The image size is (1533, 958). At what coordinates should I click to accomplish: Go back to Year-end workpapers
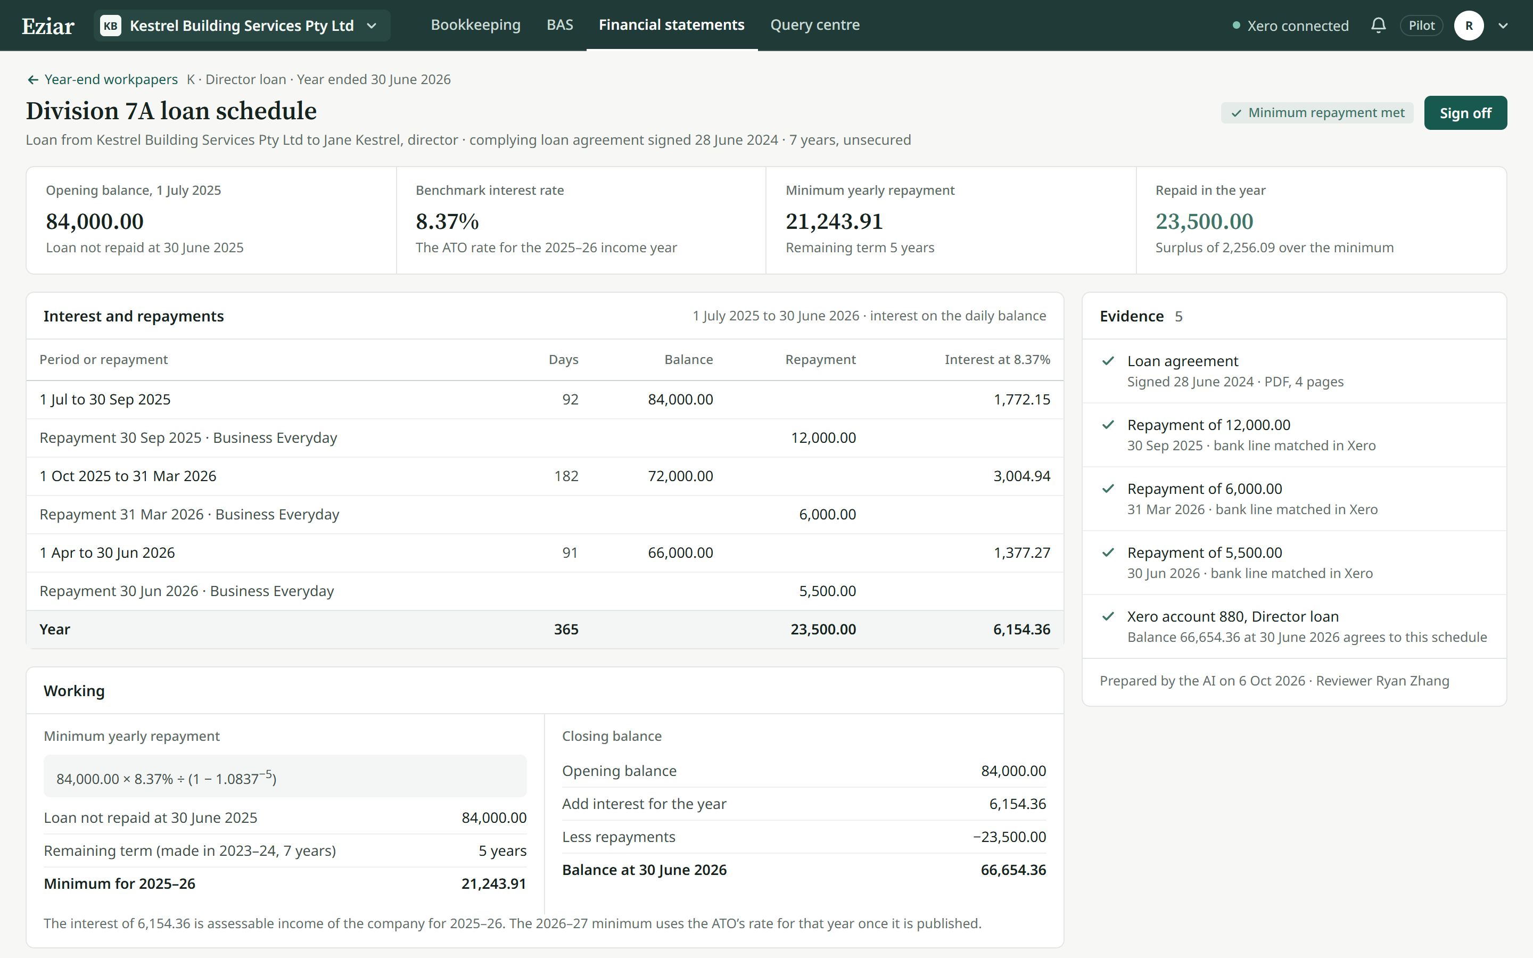102,79
